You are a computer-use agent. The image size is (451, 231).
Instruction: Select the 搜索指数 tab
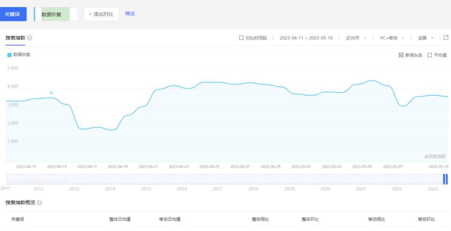tap(14, 37)
